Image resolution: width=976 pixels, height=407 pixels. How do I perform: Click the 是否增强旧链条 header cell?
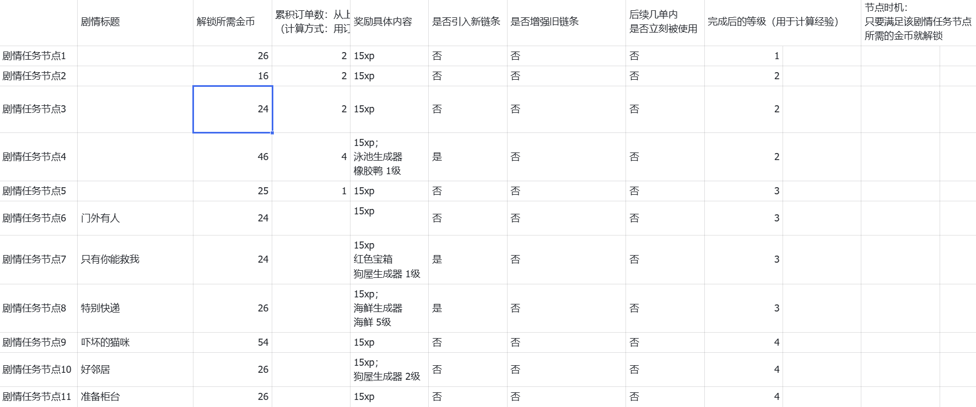coord(566,22)
